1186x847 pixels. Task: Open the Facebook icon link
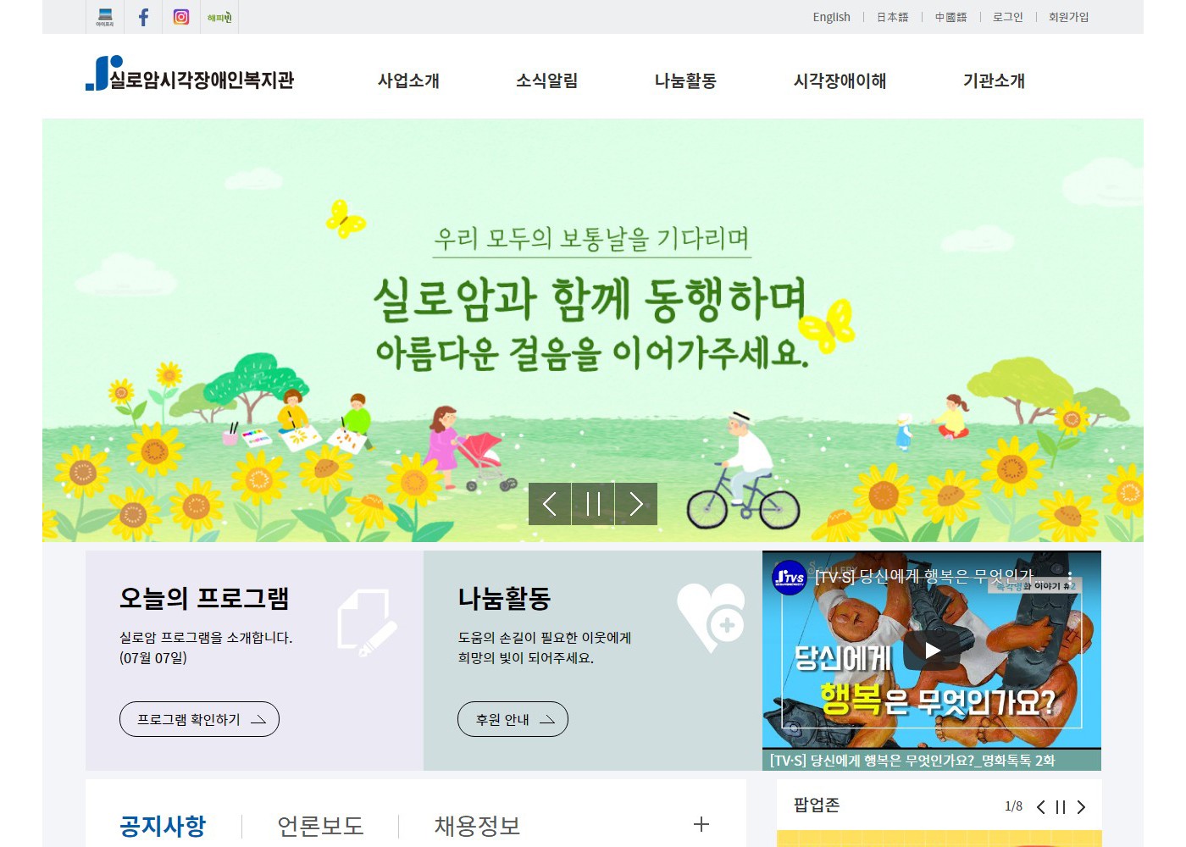[x=143, y=17]
